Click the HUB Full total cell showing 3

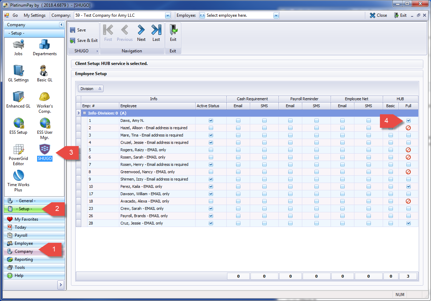(408, 276)
